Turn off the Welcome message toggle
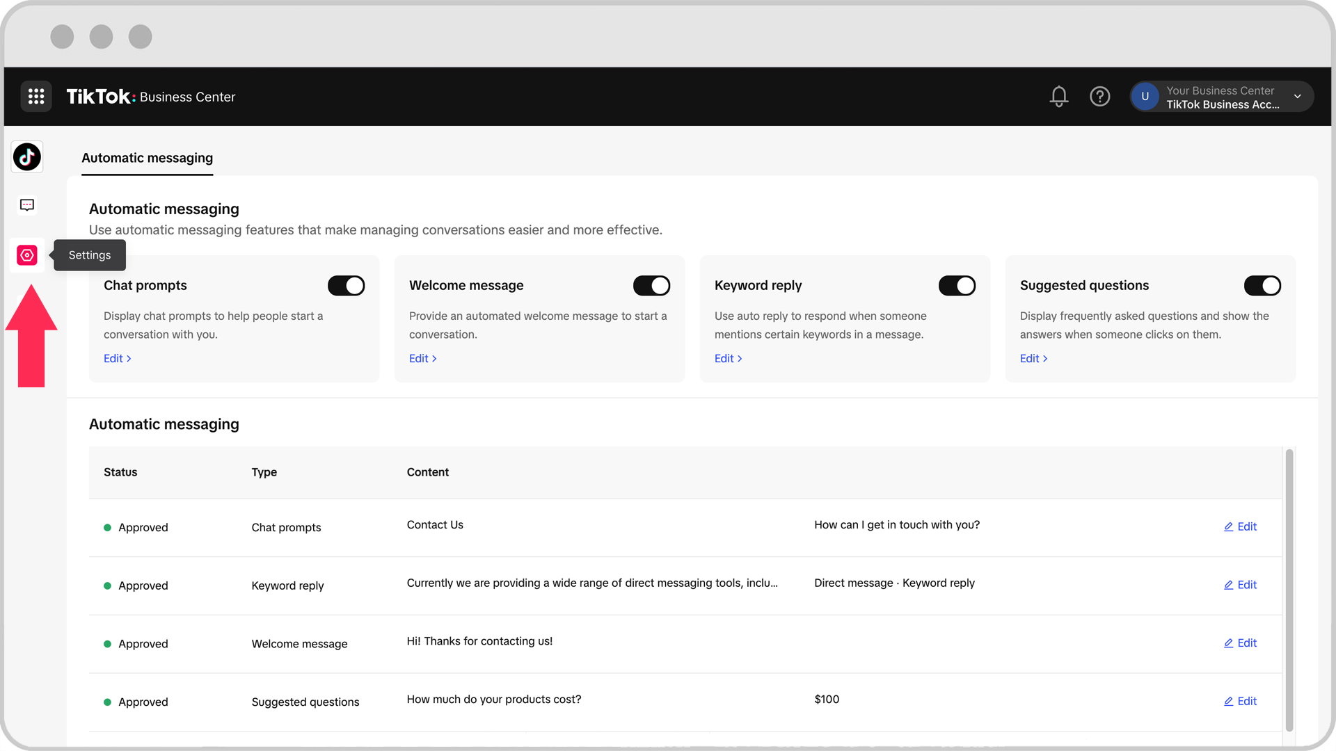1336x751 pixels. point(651,286)
